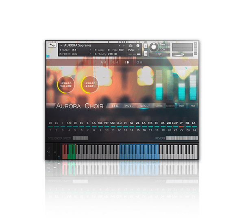244x221 pixels.
Task: Select syllable step 10 VET
Action: pyautogui.click(x=107, y=123)
